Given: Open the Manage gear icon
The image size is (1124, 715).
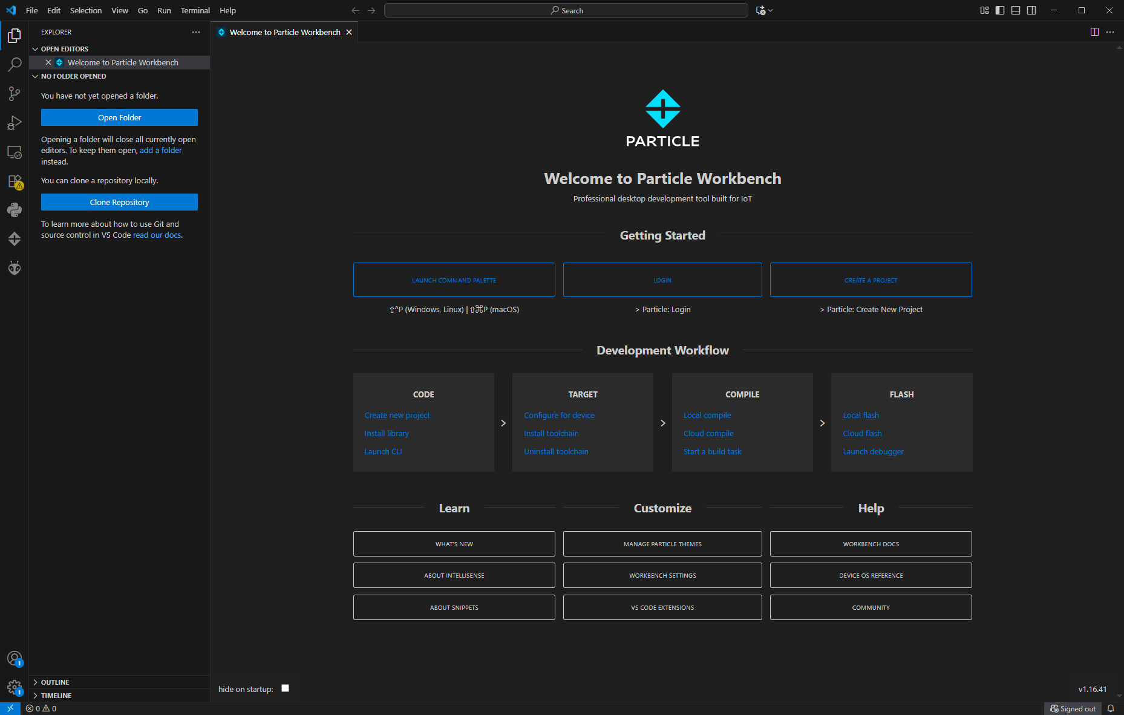Looking at the screenshot, I should click(15, 688).
